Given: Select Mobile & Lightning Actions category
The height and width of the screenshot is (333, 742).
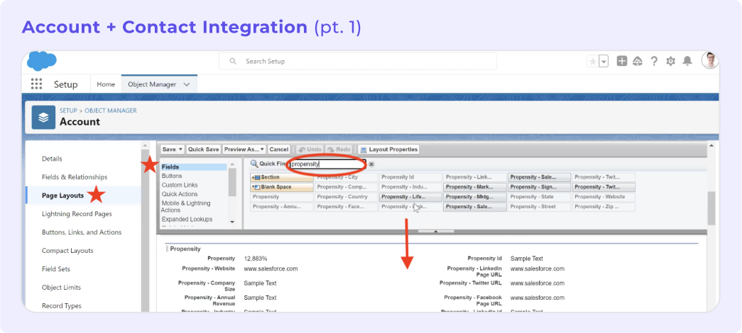Looking at the screenshot, I should pyautogui.click(x=186, y=206).
